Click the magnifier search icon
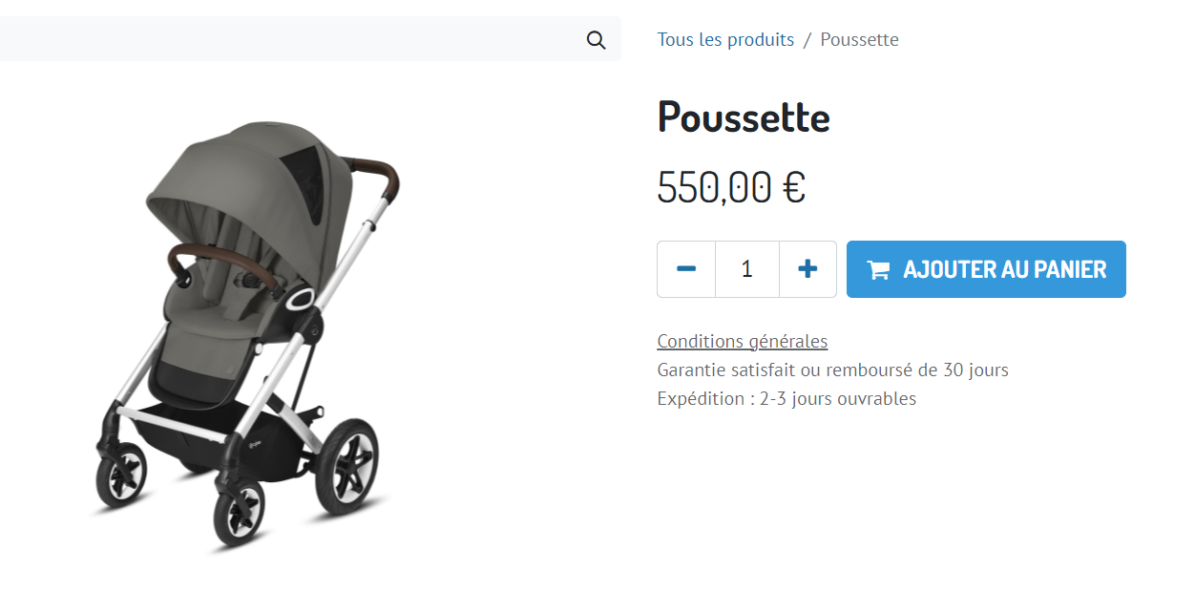 click(597, 40)
